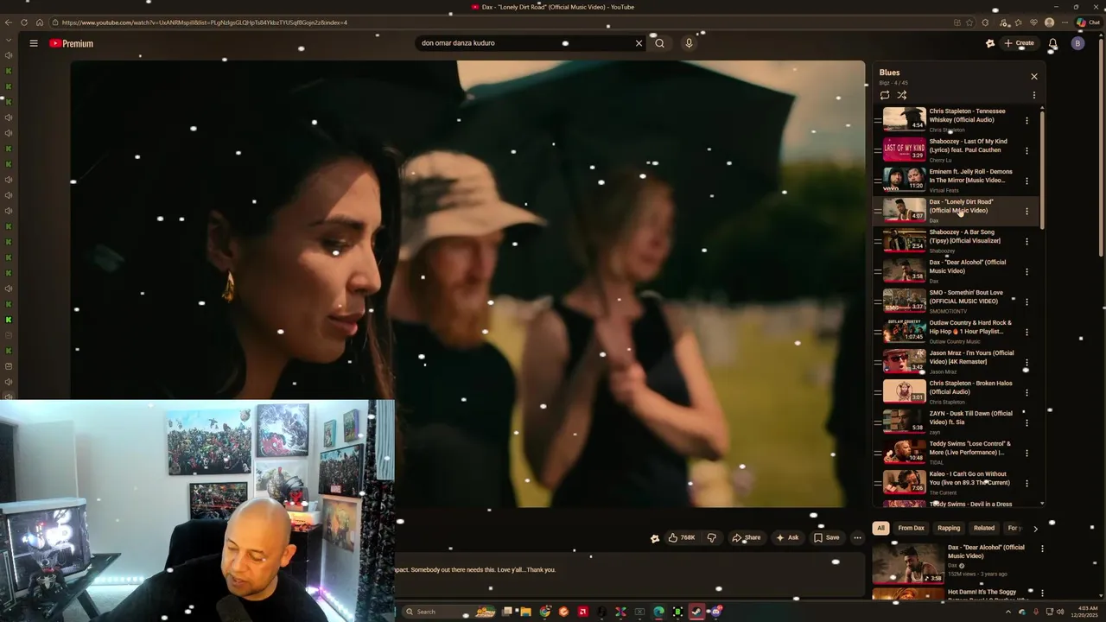Viewport: 1106px width, 622px height.
Task: Open more actions ellipsis under video
Action: pyautogui.click(x=857, y=537)
